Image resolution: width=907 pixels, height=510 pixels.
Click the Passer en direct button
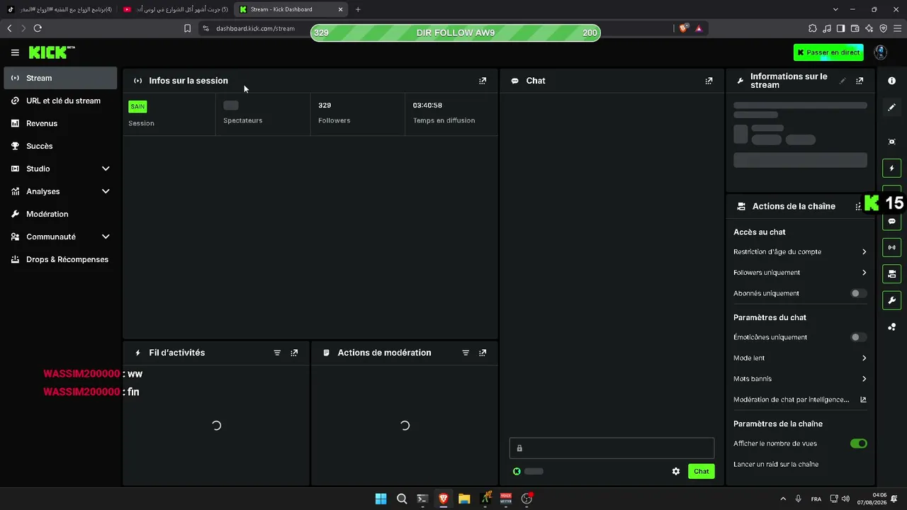[827, 52]
